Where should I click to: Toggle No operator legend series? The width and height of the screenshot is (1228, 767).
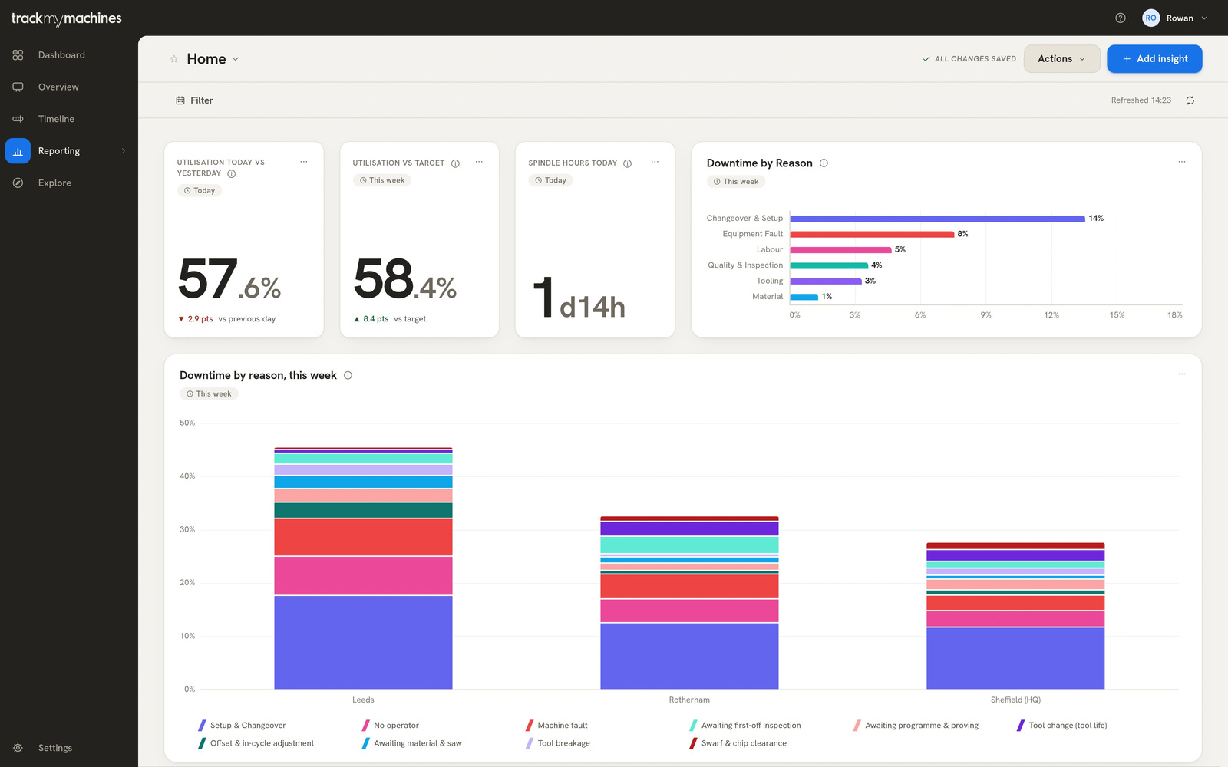tap(390, 726)
